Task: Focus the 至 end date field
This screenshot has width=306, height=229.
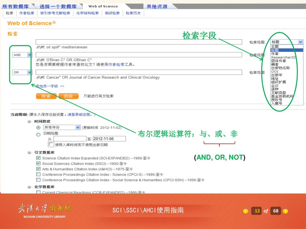Action: coord(109,139)
